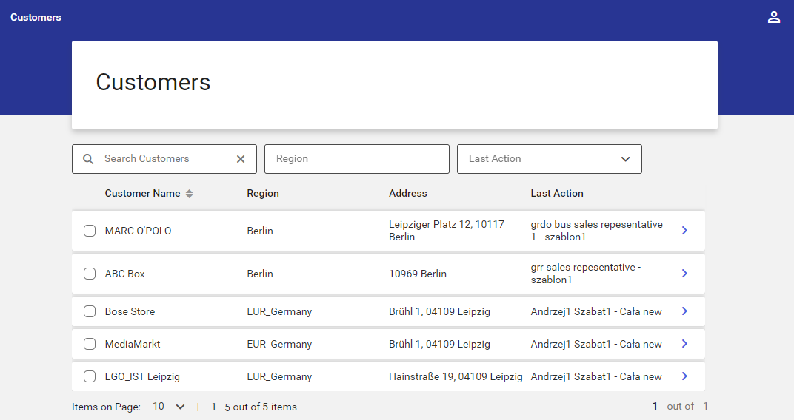Viewport: 794px width, 420px height.
Task: Focus the Search Customers input
Action: [x=164, y=159]
